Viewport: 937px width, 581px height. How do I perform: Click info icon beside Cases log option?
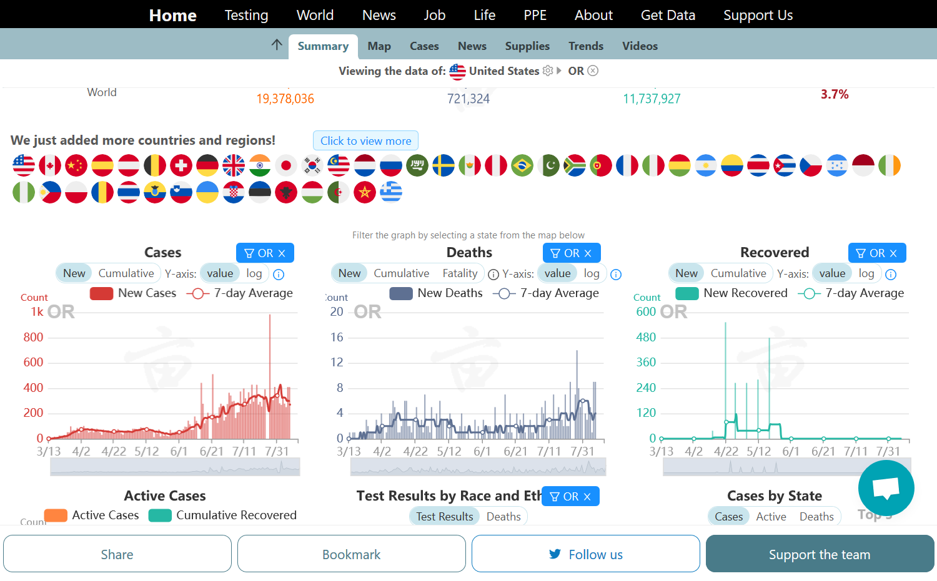click(279, 275)
